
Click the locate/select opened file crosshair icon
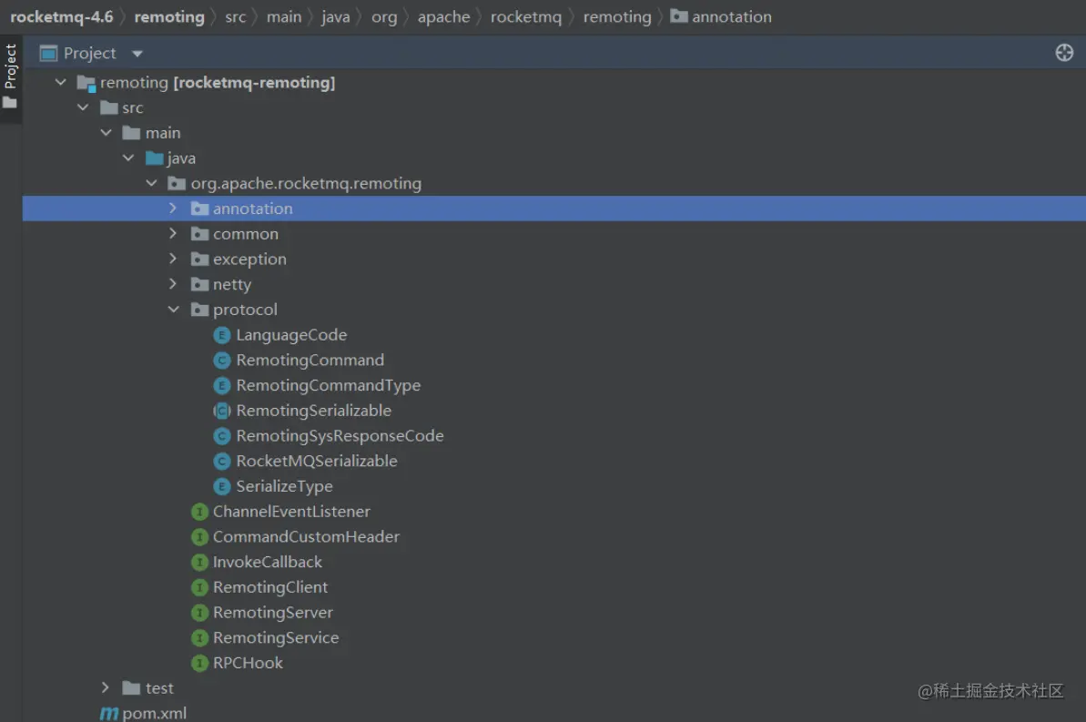coord(1064,53)
